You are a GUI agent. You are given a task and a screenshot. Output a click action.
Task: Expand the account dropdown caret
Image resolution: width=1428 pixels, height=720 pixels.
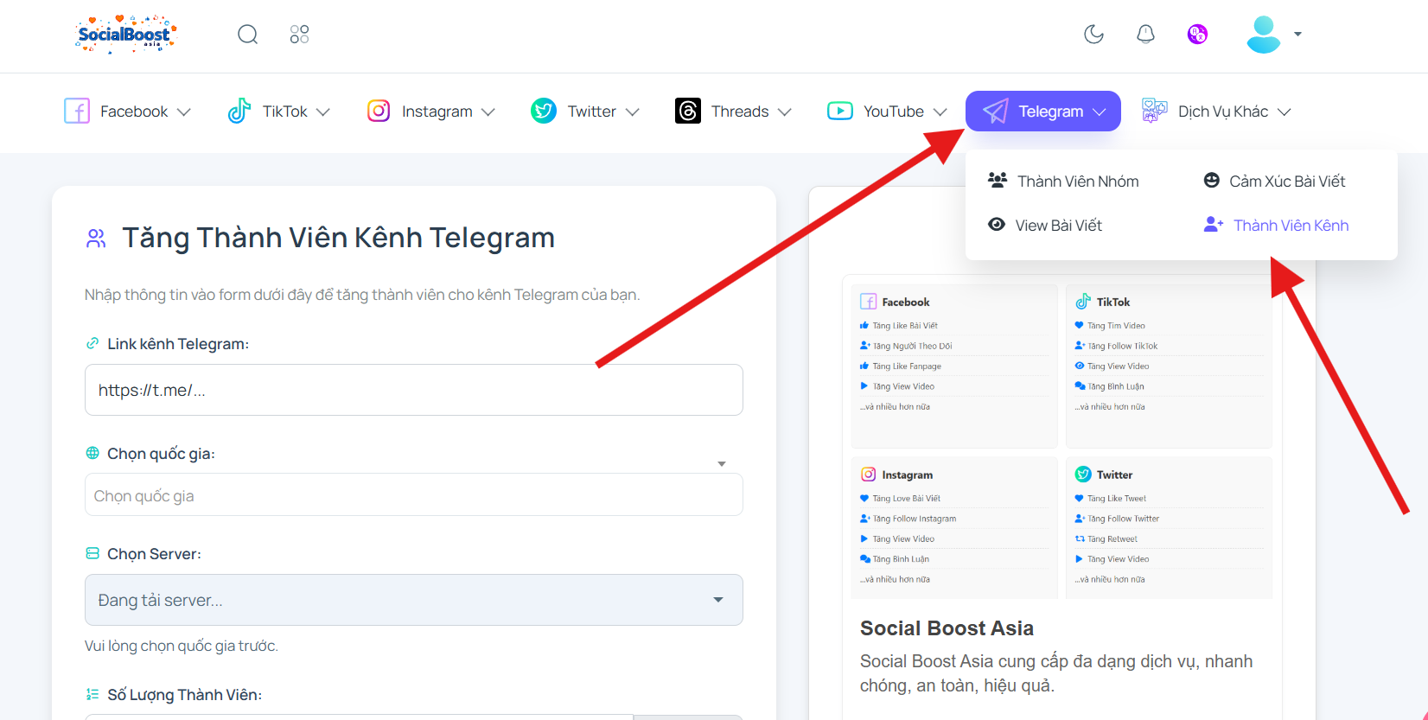click(x=1297, y=35)
